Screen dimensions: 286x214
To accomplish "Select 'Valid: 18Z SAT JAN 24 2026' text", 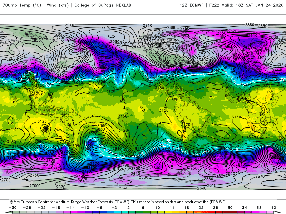I will pos(253,5).
